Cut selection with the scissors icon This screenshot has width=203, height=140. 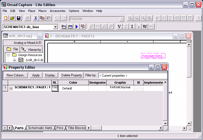[x=36, y=18]
